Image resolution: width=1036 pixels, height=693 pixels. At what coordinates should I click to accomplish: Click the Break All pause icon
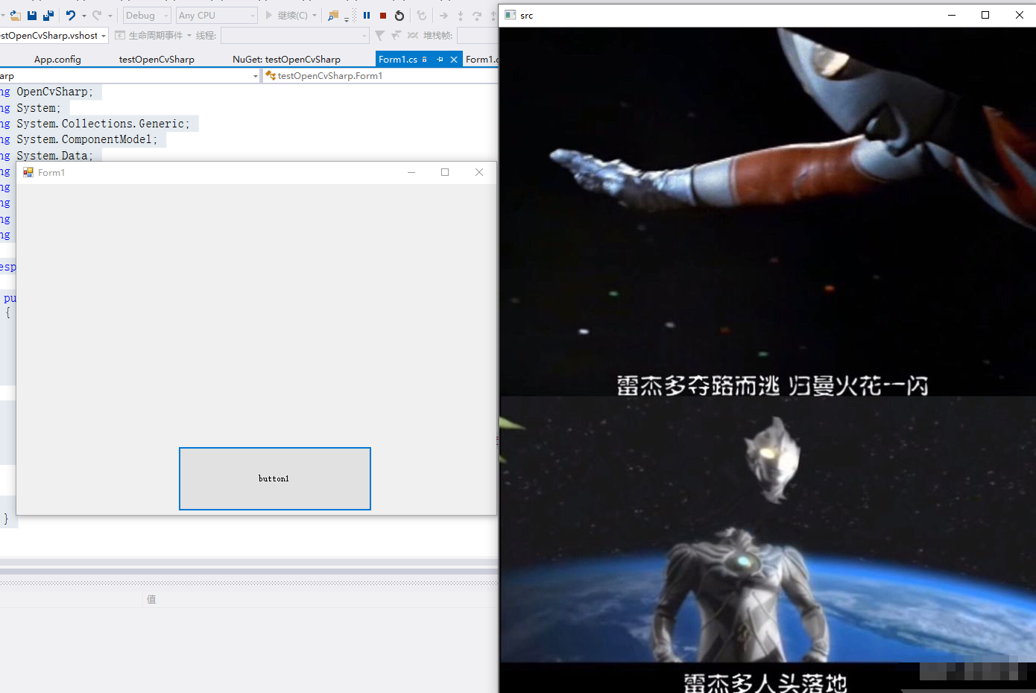coord(366,15)
